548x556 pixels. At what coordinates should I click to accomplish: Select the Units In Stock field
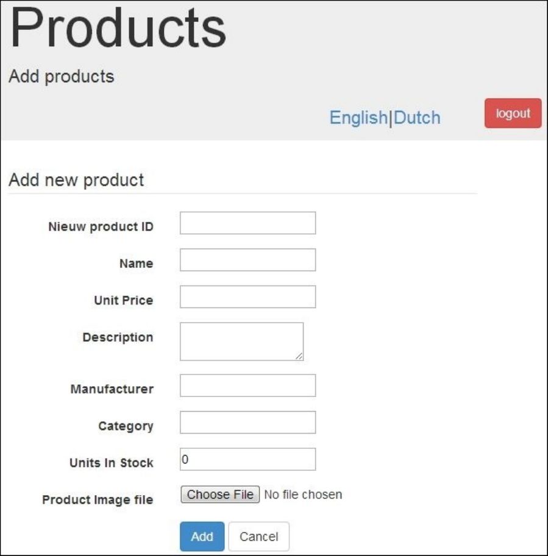tap(247, 460)
